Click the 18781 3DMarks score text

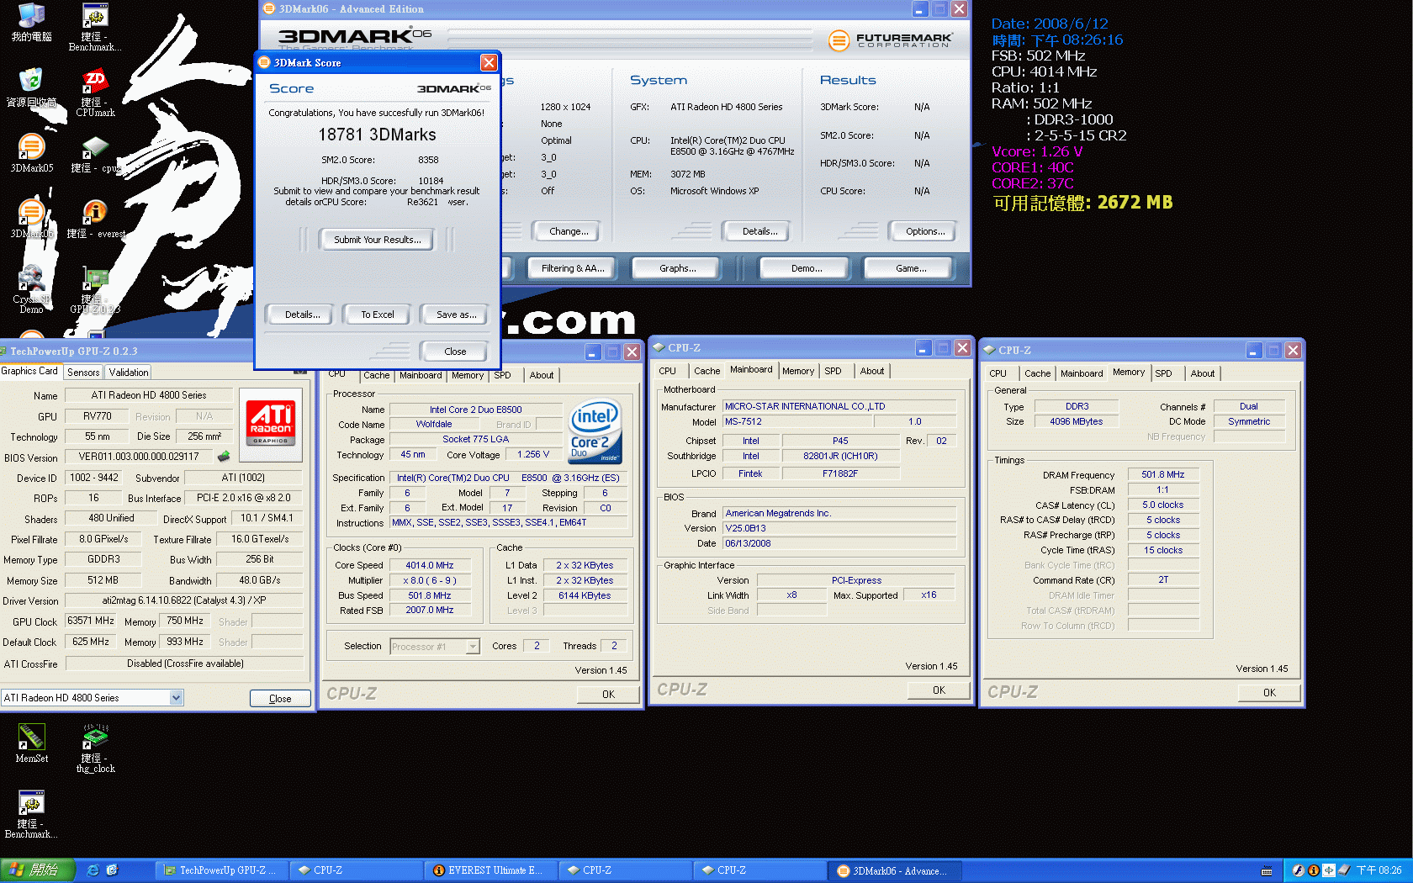[377, 135]
